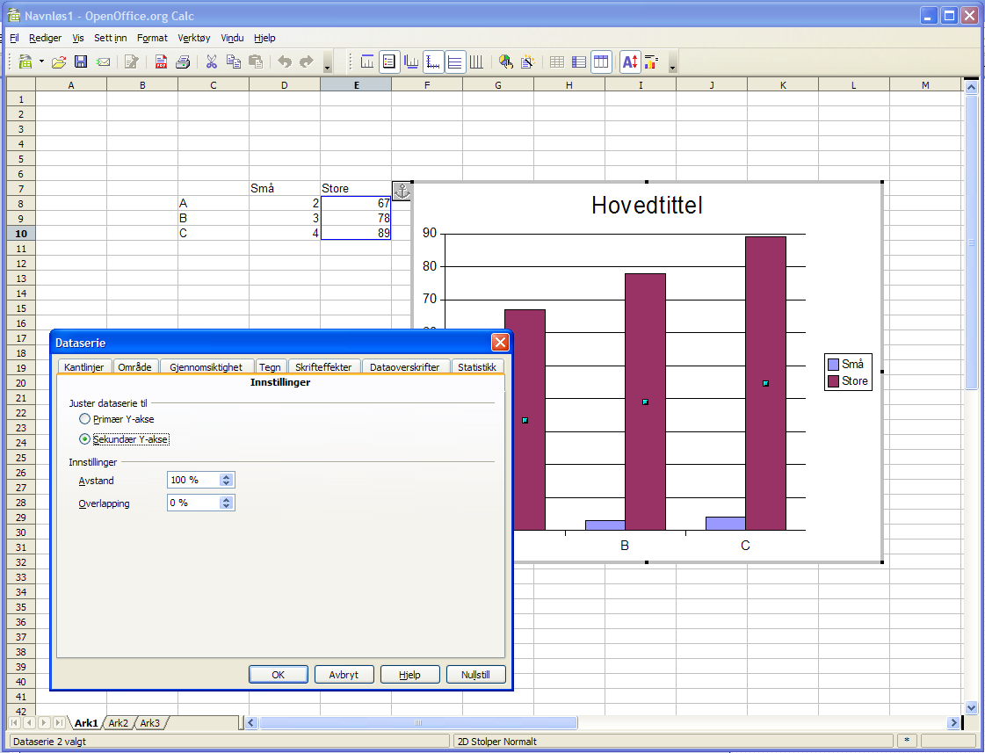Click the Avbryt button

[x=344, y=675]
